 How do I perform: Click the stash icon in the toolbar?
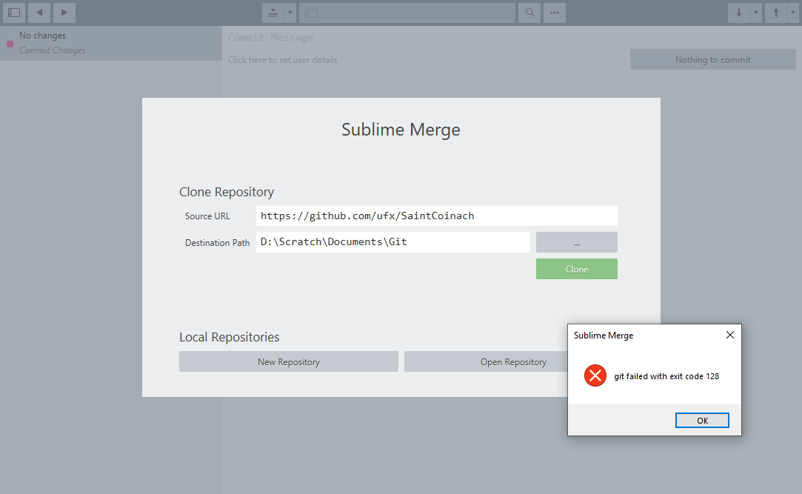click(273, 13)
